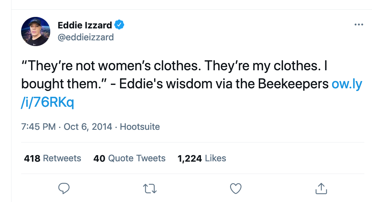Follow the ow.ly link in the tweet

coord(347,84)
